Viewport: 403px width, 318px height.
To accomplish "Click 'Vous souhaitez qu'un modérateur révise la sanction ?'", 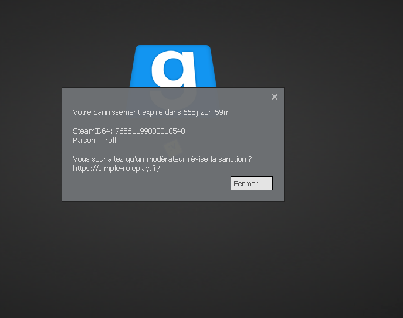I will pyautogui.click(x=162, y=159).
